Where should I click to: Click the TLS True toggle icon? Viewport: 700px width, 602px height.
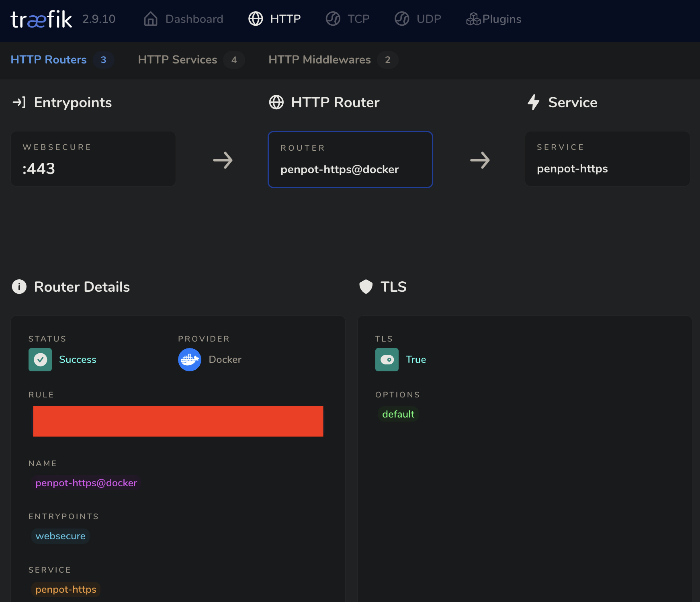(x=387, y=360)
